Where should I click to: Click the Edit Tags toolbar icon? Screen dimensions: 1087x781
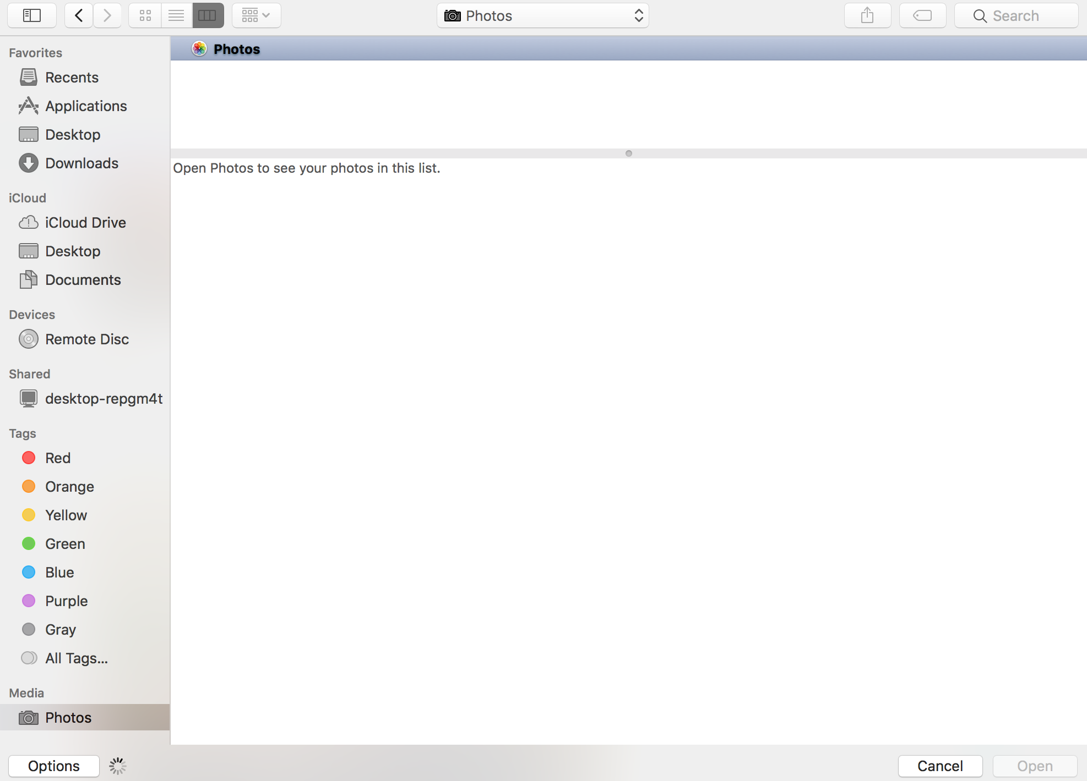point(922,15)
